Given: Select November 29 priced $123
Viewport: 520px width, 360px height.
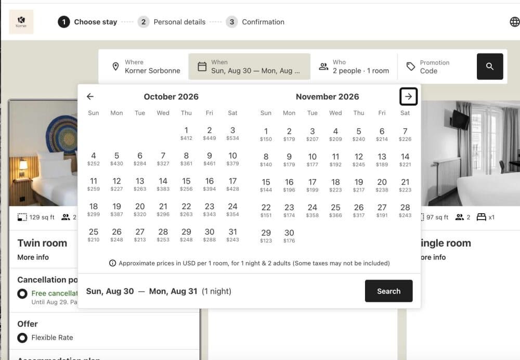Looking at the screenshot, I should (x=266, y=236).
